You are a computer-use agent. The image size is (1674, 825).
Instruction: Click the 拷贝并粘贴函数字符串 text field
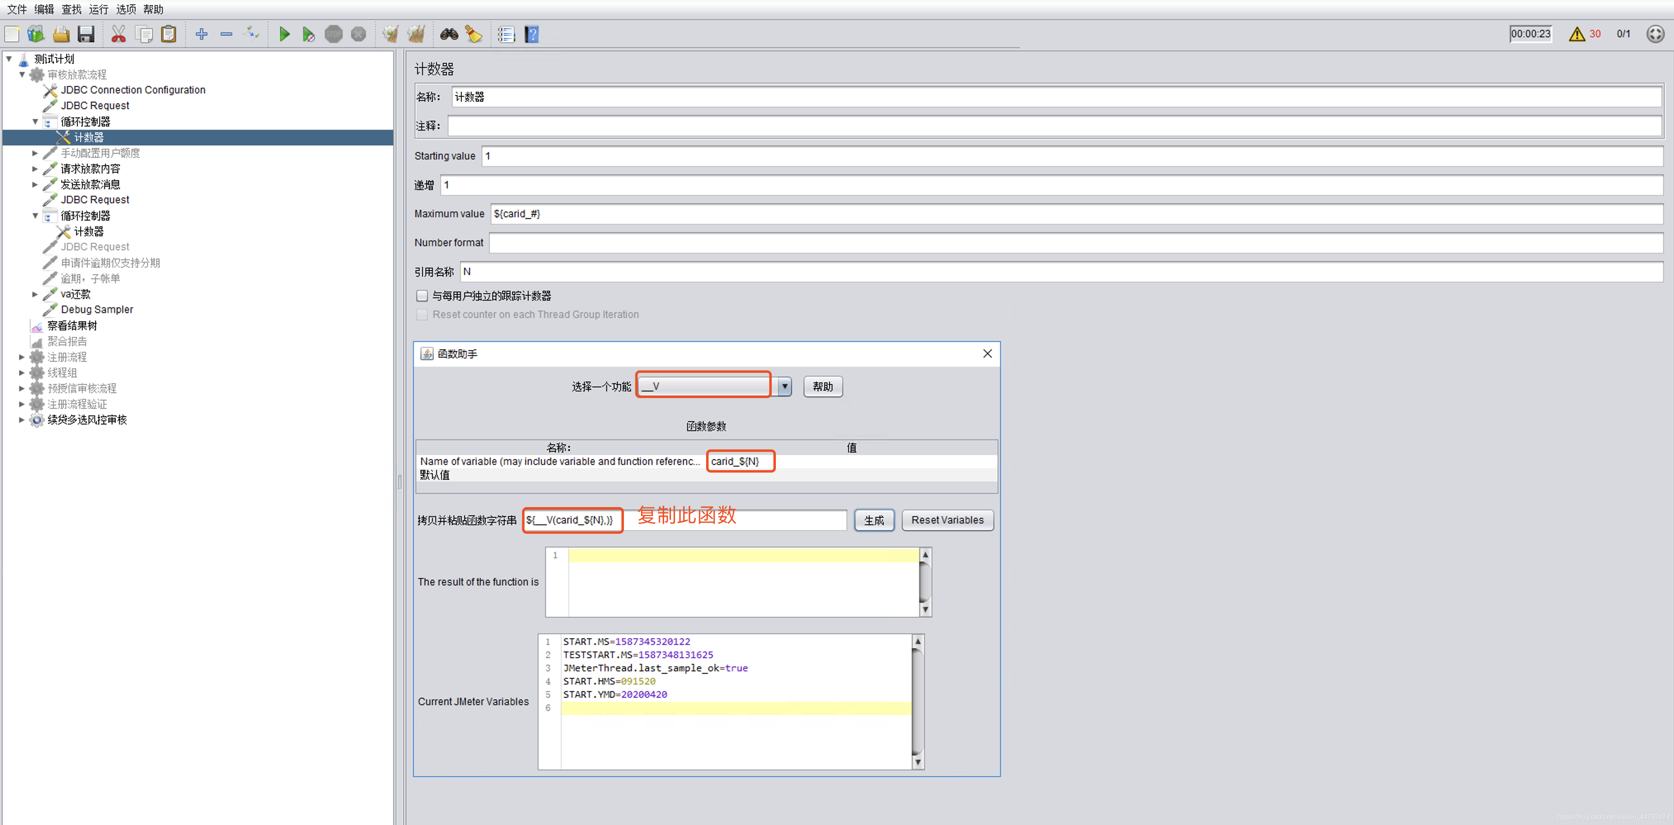tap(685, 520)
